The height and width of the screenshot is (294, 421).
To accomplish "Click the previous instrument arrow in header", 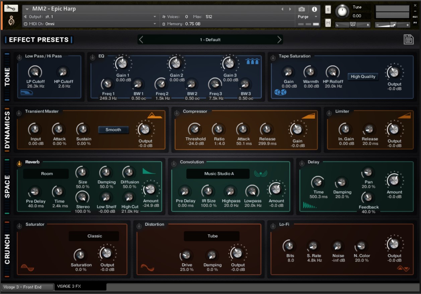I will tap(282, 9).
